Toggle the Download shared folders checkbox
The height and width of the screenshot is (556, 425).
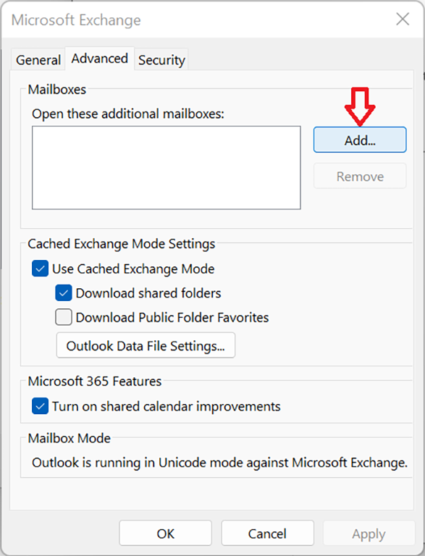pyautogui.click(x=64, y=293)
